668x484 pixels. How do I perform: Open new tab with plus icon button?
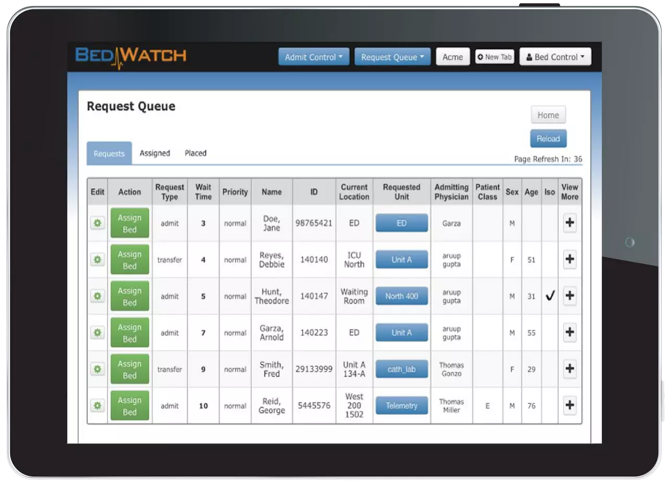point(494,57)
